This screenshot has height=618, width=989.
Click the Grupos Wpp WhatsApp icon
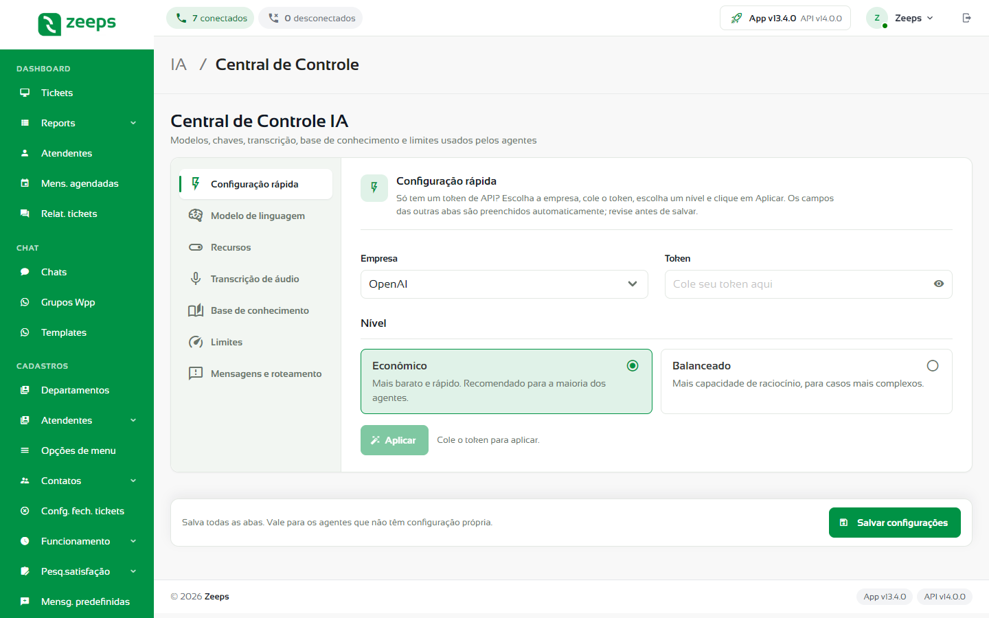tap(25, 302)
